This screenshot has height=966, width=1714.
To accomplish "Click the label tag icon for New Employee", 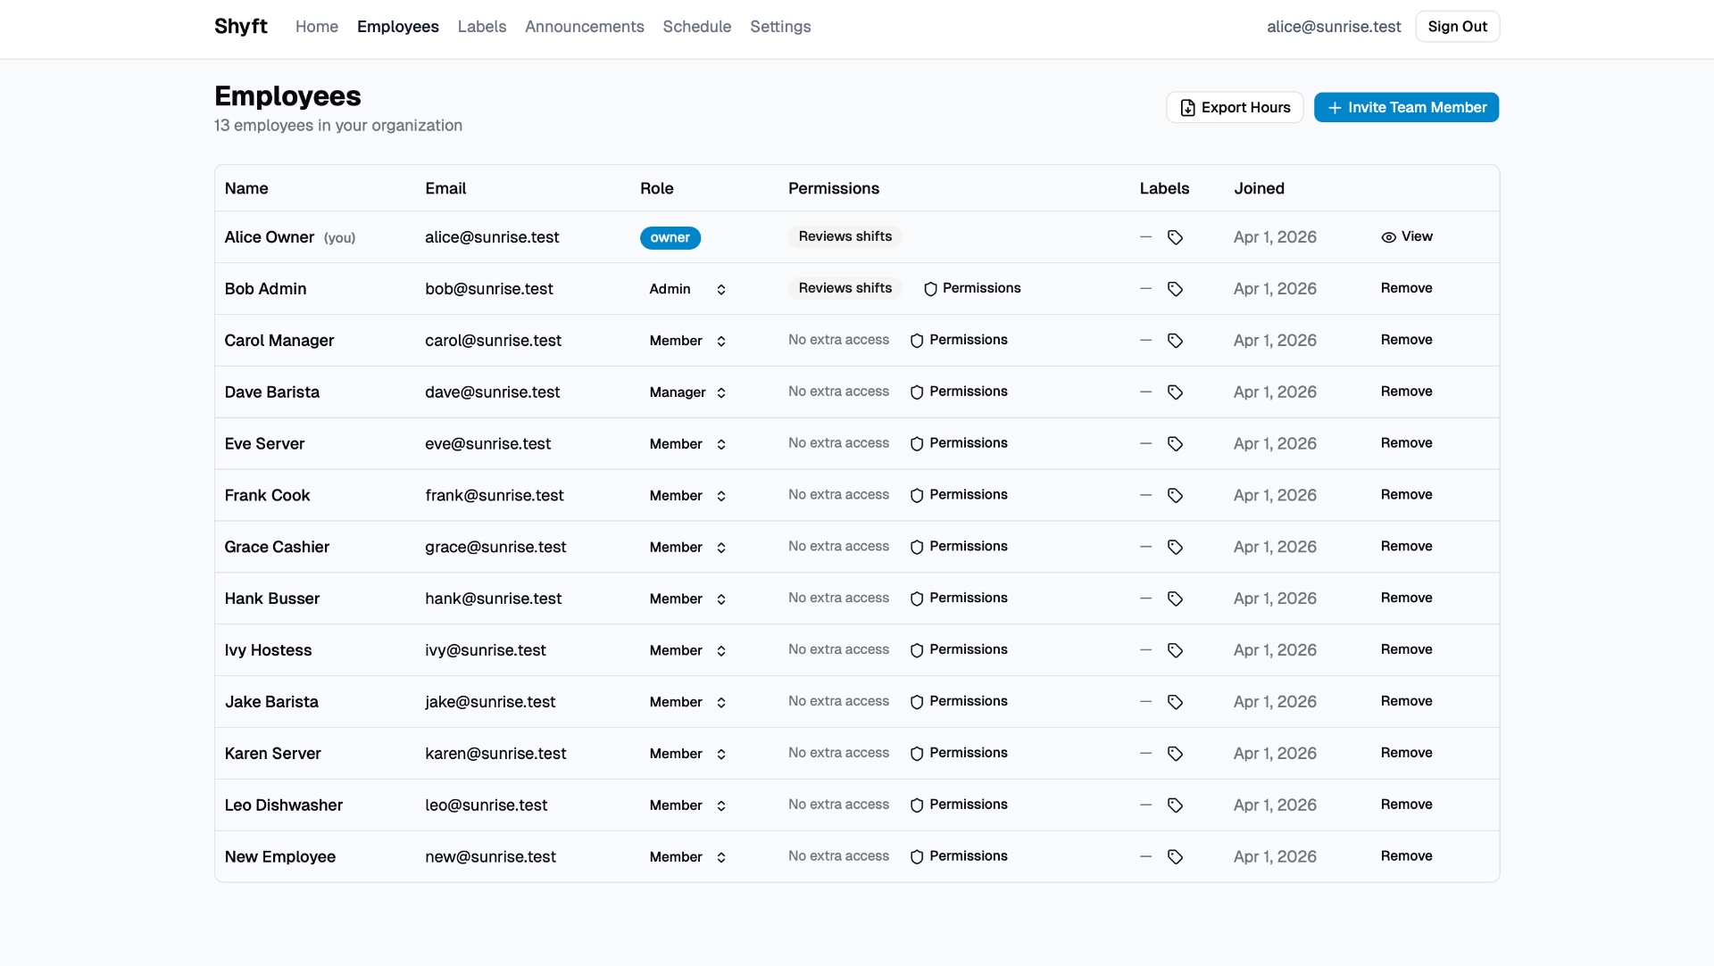I will pos(1175,857).
